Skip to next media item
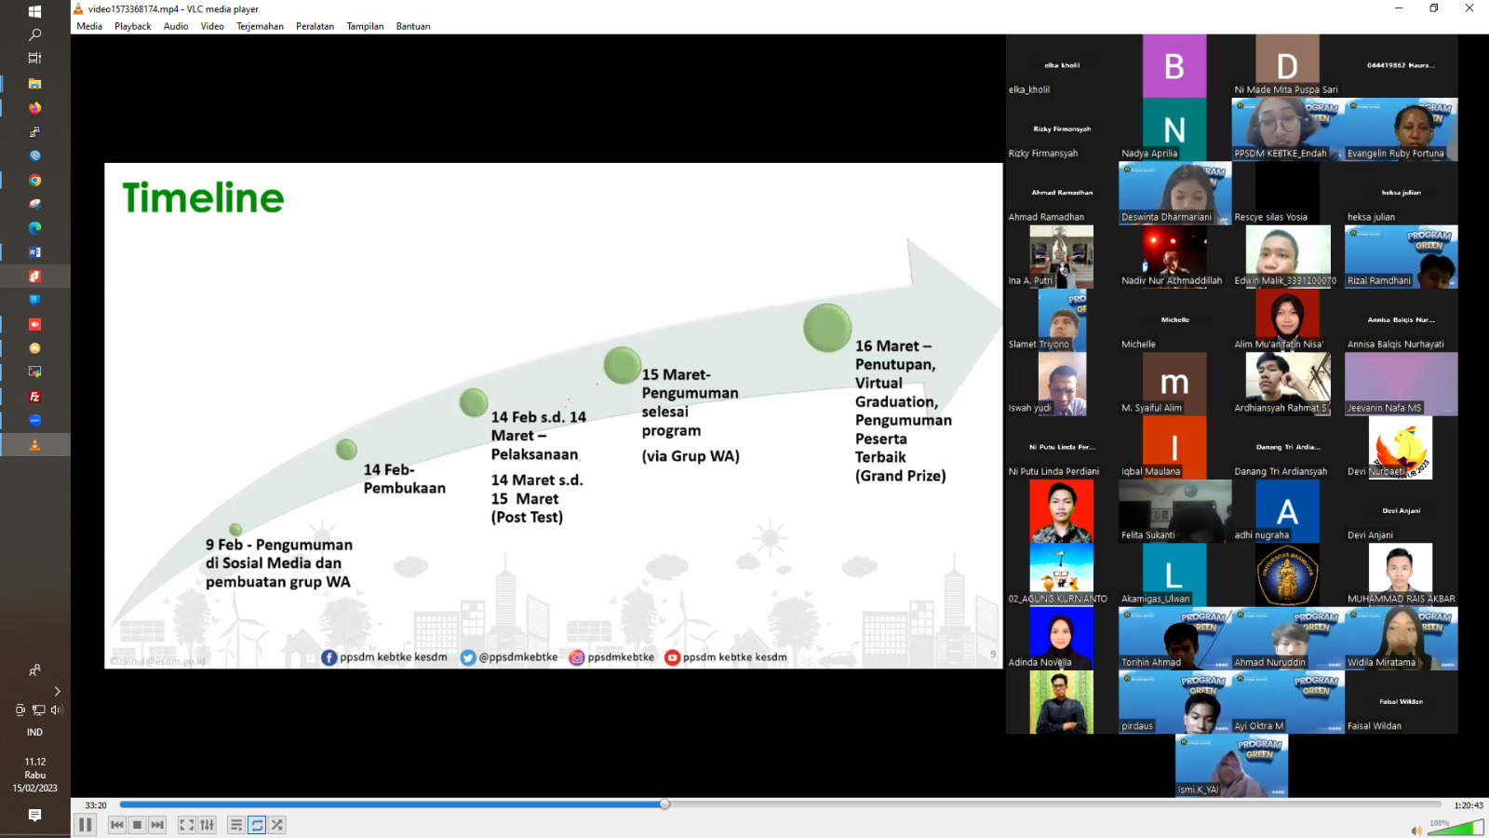The width and height of the screenshot is (1489, 838). pyautogui.click(x=157, y=825)
